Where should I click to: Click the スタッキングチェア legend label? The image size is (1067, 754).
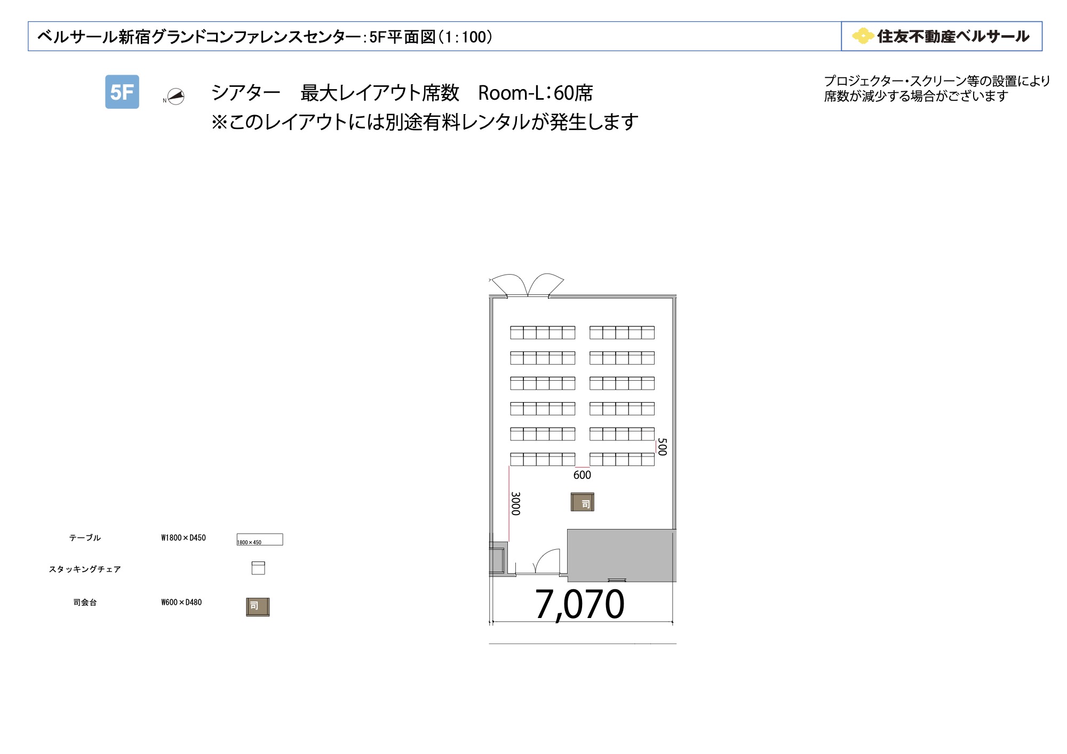[85, 569]
